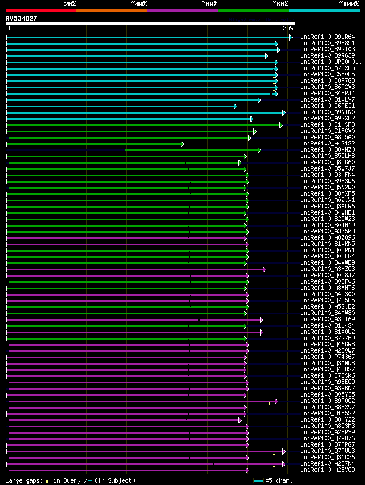
Task: Click the arrowhead of UniRef100_A3IT69 alignment
Action: coord(261,320)
